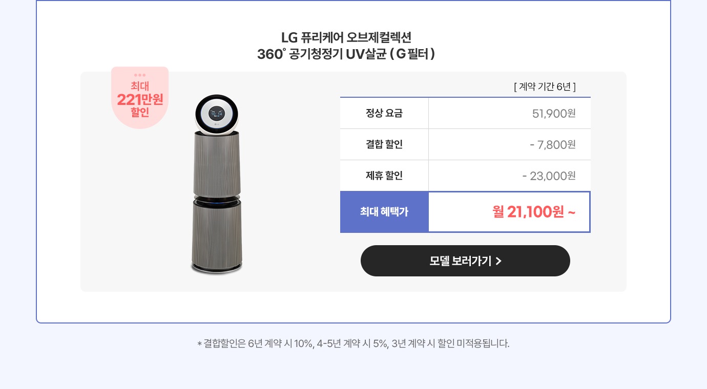Click the 360° 공기청정기 UV살균 subtitle
707x389 pixels.
point(346,54)
